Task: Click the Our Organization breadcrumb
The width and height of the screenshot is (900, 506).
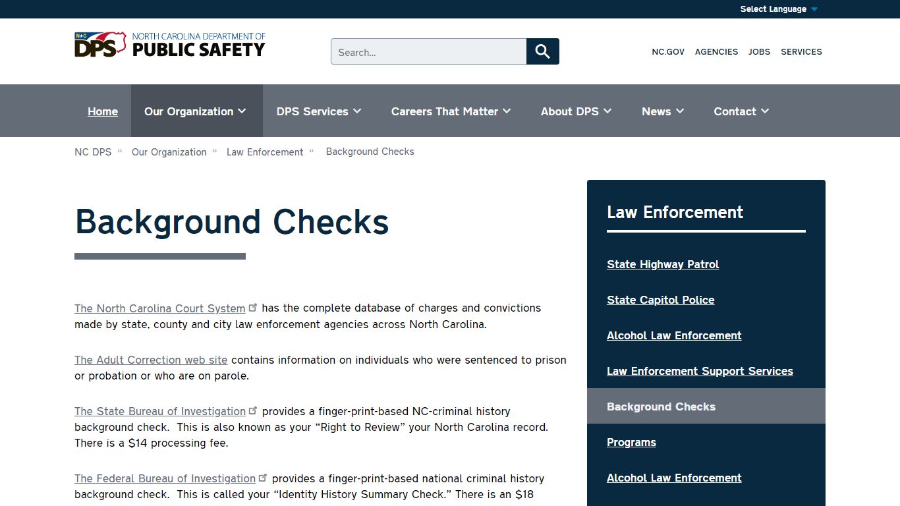Action: point(169,152)
